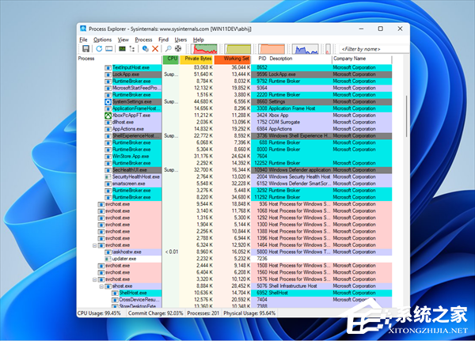The width and height of the screenshot is (475, 341).
Task: Open the yellow commit history mini graph
Action: click(237, 49)
